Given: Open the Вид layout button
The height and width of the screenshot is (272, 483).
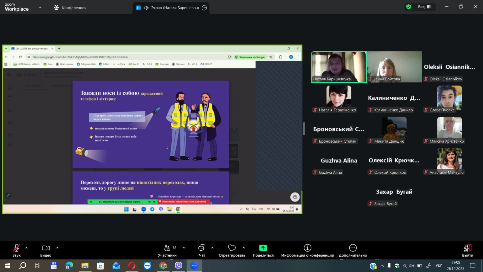Looking at the screenshot, I should (x=424, y=7).
